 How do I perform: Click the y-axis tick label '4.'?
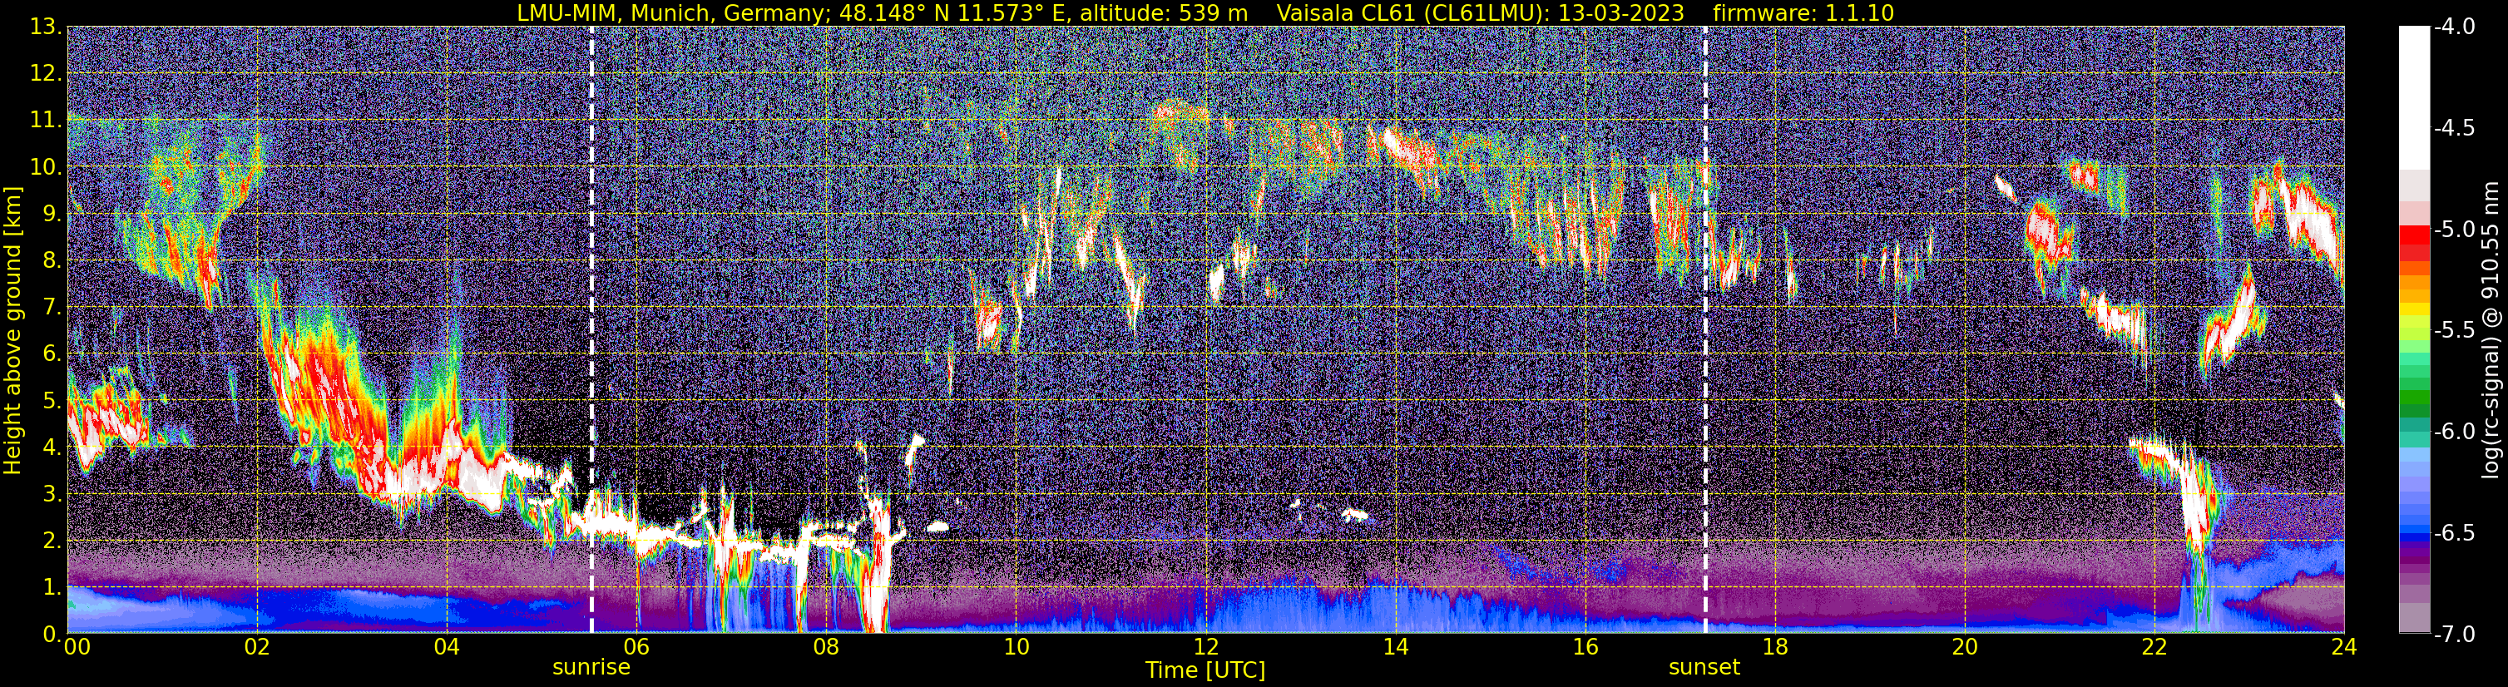pos(52,447)
